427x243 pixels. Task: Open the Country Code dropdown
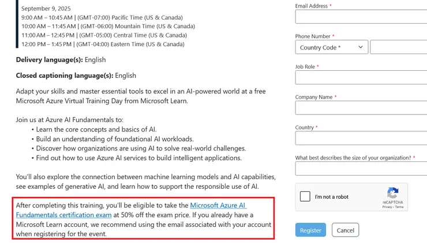click(x=331, y=47)
